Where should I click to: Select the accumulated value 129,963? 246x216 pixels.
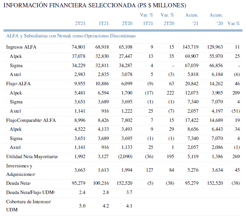click(215, 47)
